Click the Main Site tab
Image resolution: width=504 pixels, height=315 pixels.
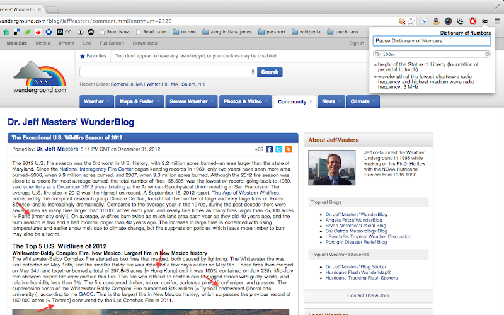coord(17,43)
